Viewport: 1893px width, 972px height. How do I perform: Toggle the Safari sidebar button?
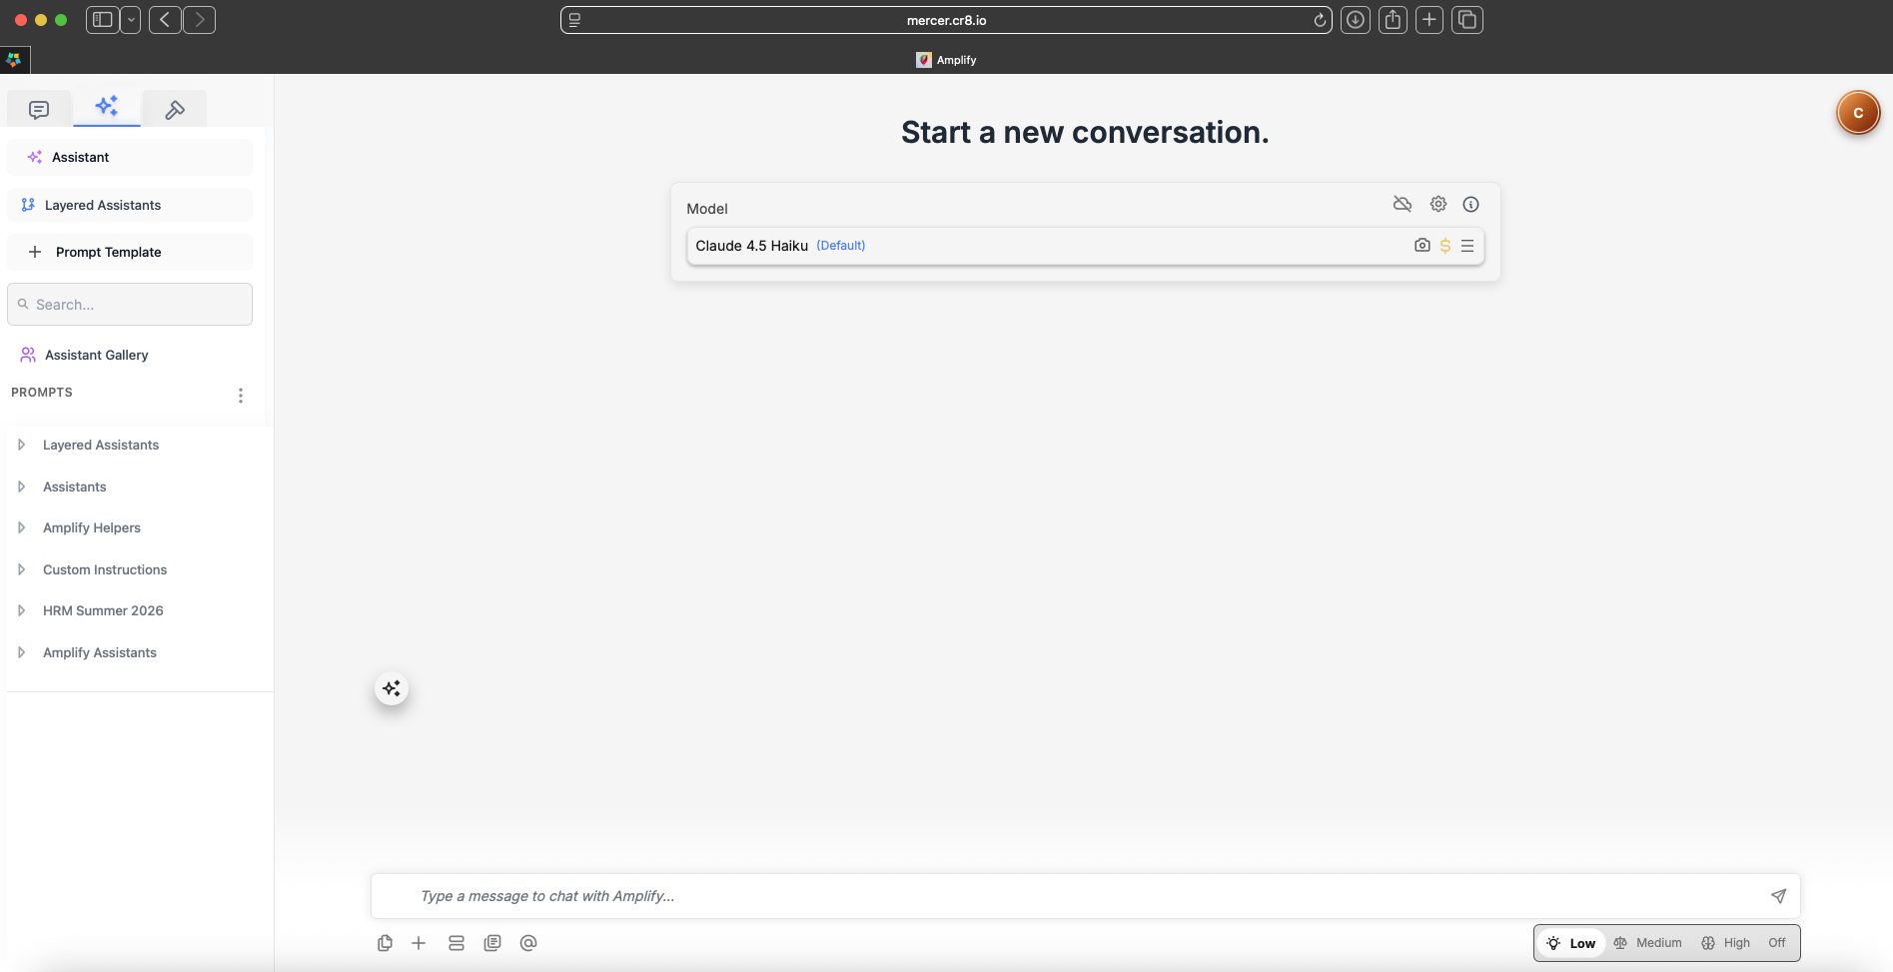[x=102, y=20]
